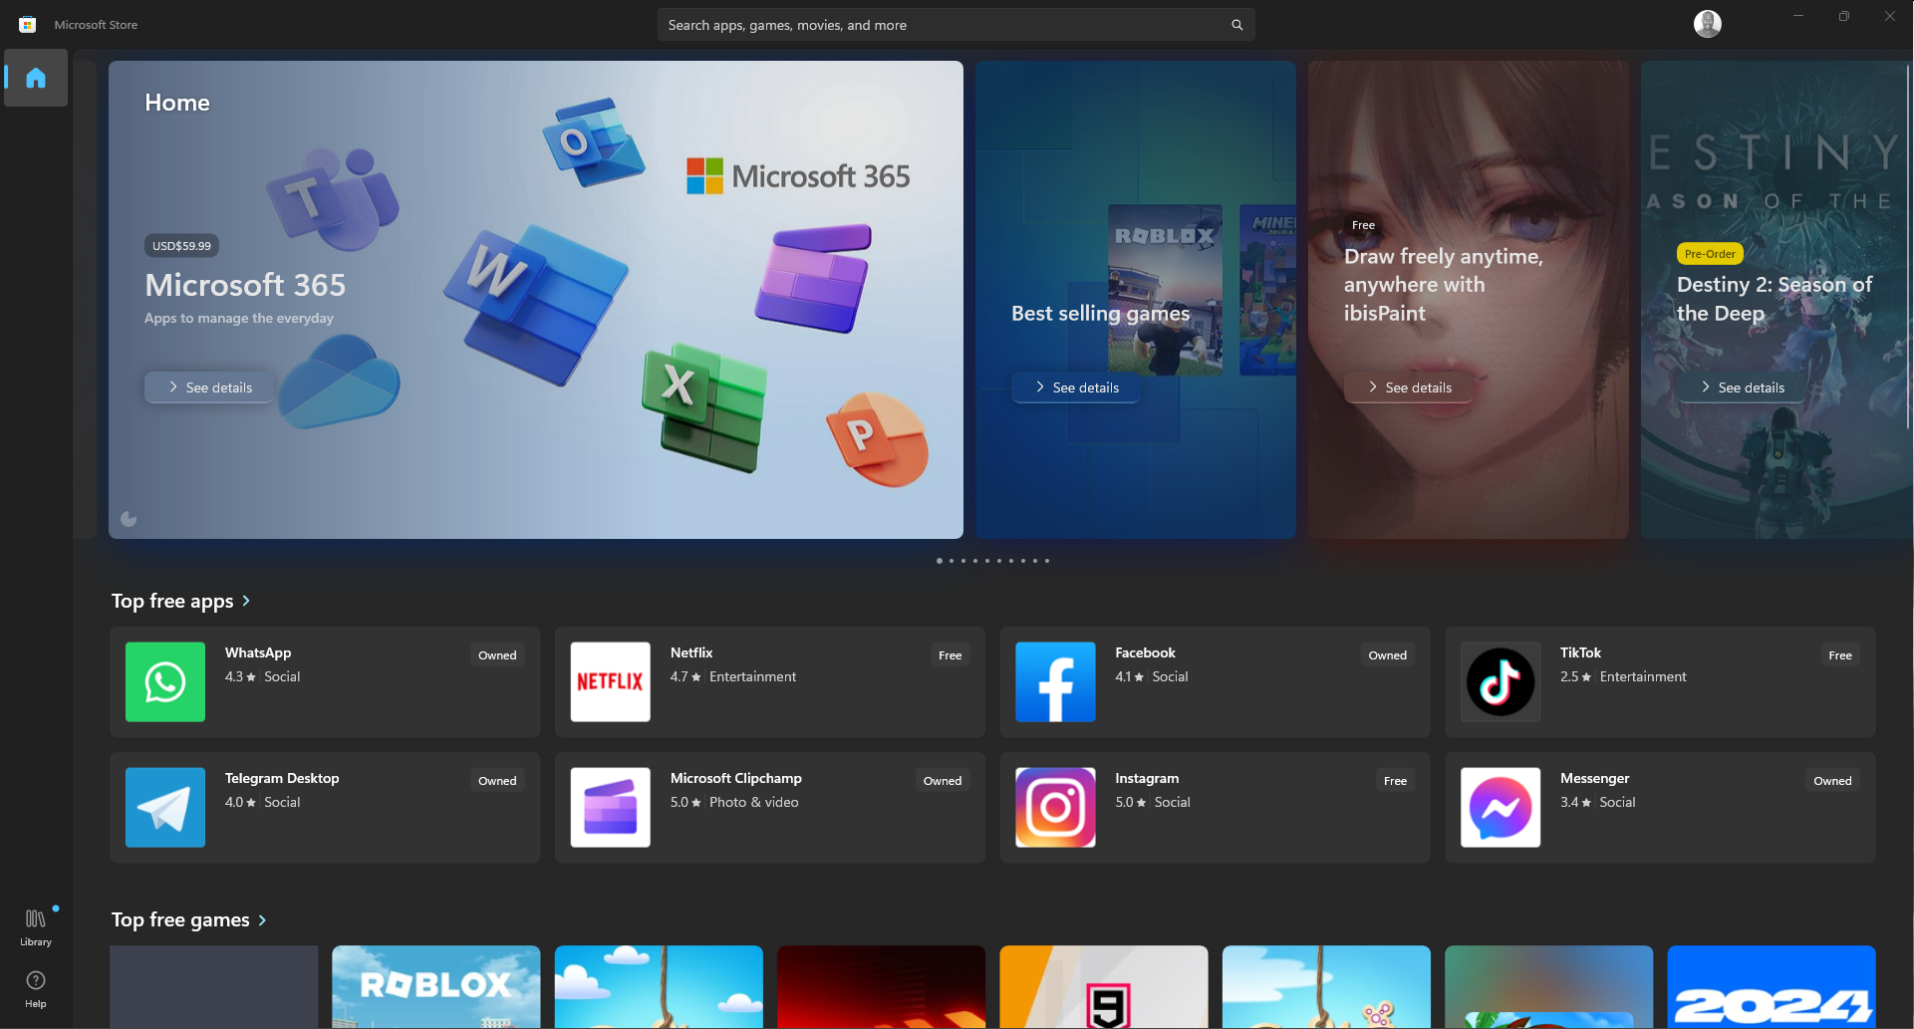The height and width of the screenshot is (1029, 1914).
Task: Click the Free badge on Netflix
Action: [950, 655]
